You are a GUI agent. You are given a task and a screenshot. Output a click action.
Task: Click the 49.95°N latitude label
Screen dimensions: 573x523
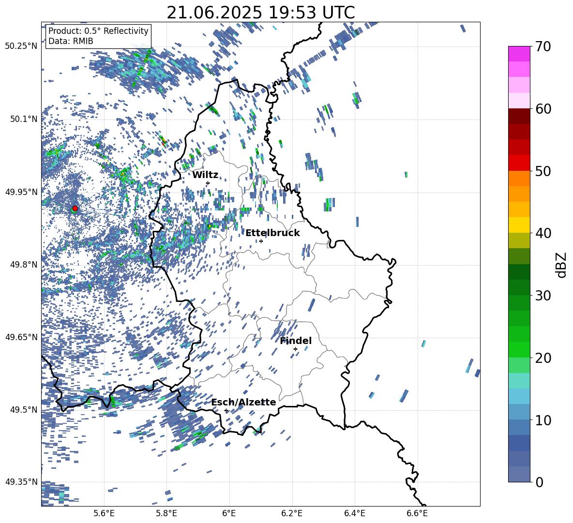[21, 192]
